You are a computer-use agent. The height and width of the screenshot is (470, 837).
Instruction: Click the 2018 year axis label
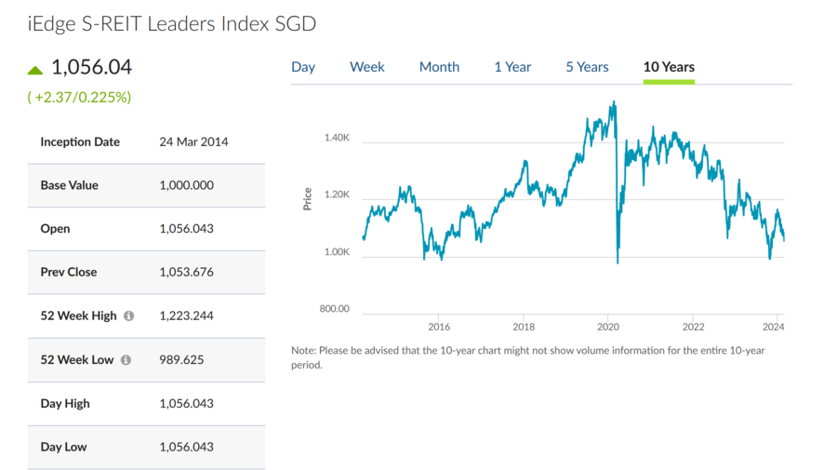pyautogui.click(x=524, y=327)
